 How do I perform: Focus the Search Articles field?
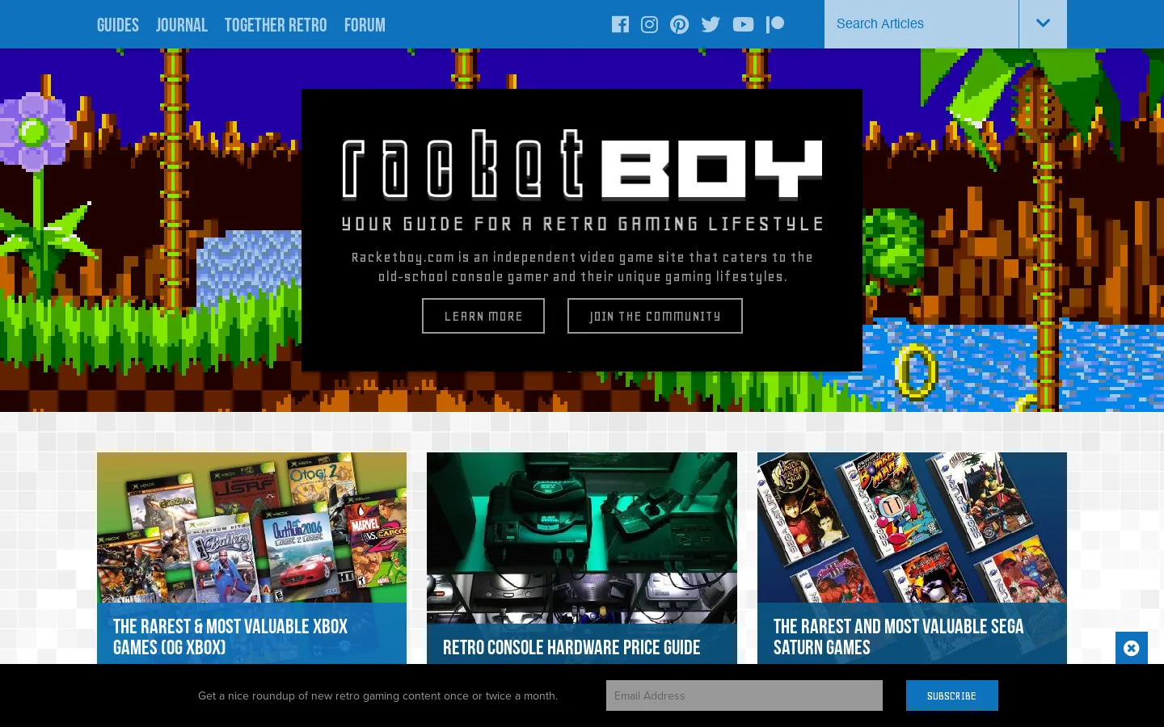(x=921, y=23)
